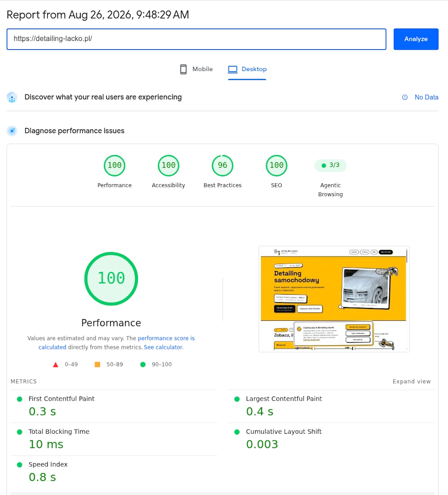
Task: Click the Discover what your real users heading
Action: (x=103, y=97)
